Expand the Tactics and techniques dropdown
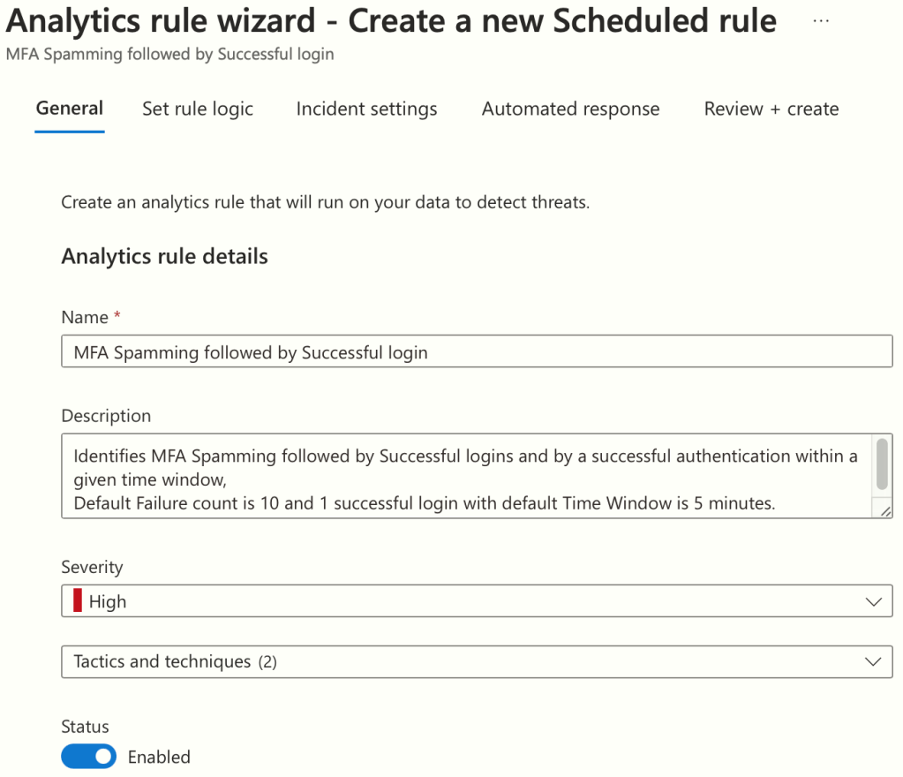This screenshot has width=903, height=777. [x=477, y=661]
